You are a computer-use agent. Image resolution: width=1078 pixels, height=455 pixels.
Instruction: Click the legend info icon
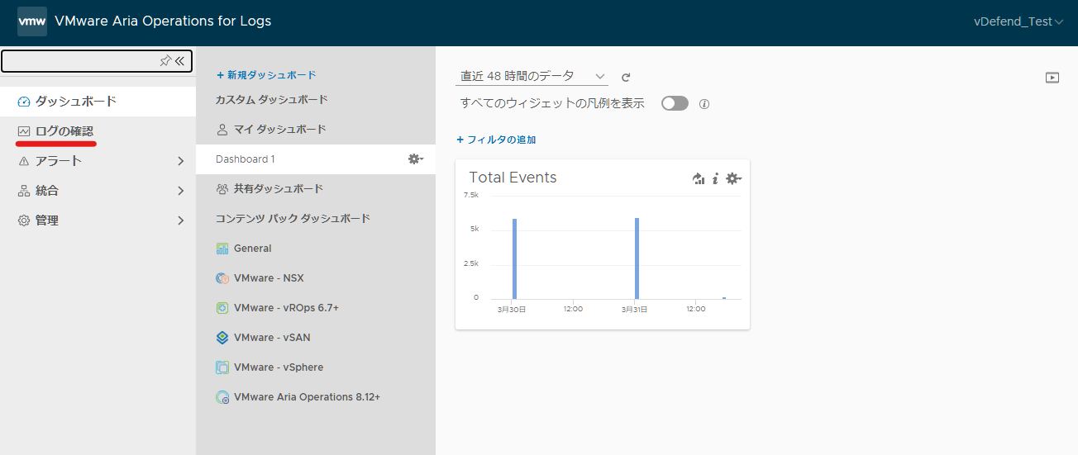coord(704,104)
